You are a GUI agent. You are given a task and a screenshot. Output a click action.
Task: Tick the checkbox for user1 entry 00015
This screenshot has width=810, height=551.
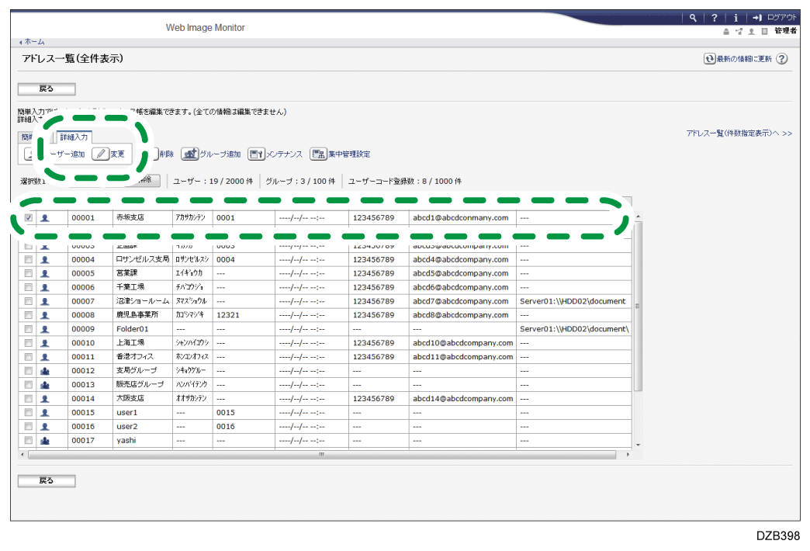(x=29, y=412)
